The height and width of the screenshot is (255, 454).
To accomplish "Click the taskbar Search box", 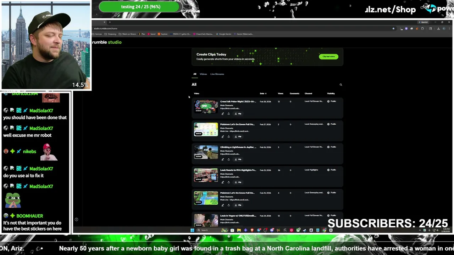I will (212, 230).
